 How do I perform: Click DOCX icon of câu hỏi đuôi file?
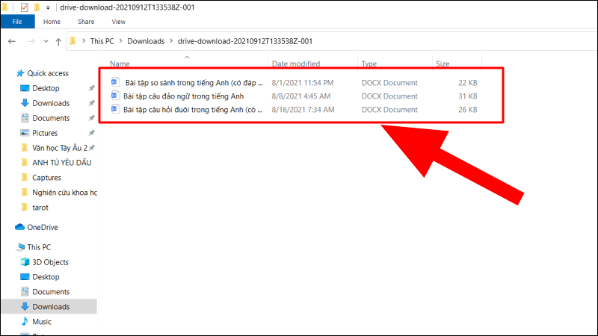pos(114,108)
